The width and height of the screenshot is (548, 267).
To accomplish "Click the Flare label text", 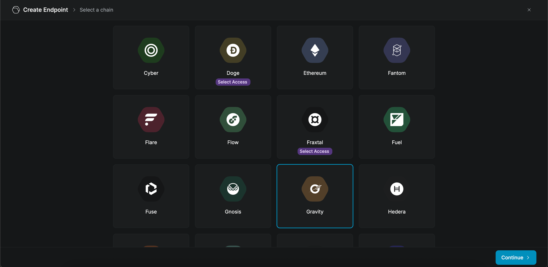I will click(x=151, y=142).
